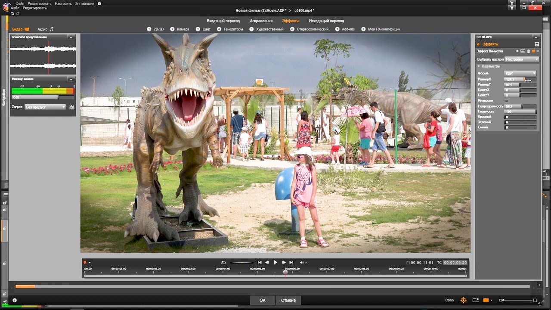Switch to the Исправления tab
The height and width of the screenshot is (310, 551).
coord(261,21)
